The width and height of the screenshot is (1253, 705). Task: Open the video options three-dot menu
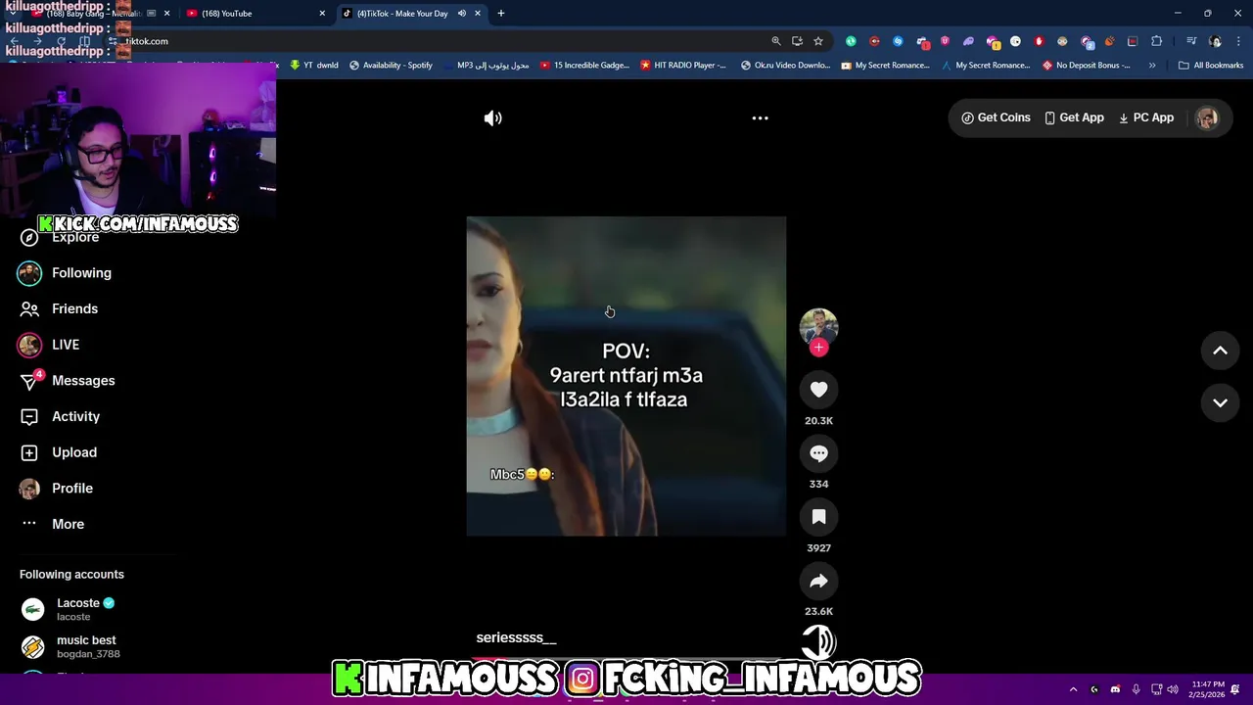coord(760,117)
